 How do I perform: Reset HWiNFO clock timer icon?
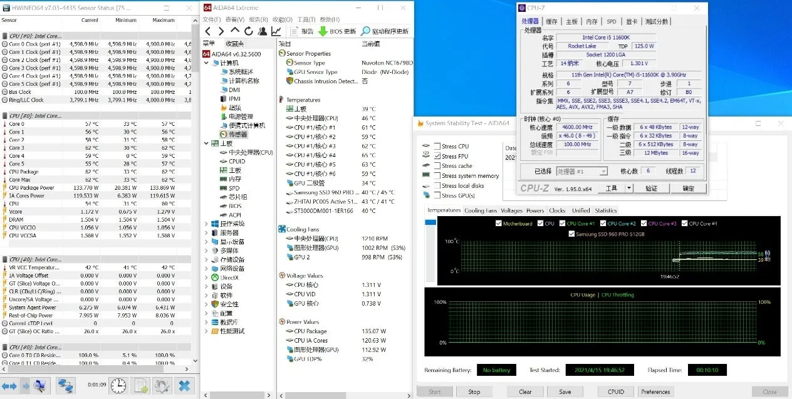coord(118,385)
